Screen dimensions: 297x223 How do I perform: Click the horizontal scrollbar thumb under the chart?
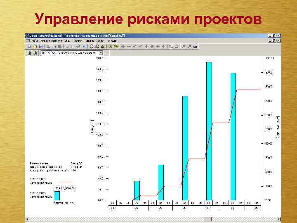tap(207, 219)
